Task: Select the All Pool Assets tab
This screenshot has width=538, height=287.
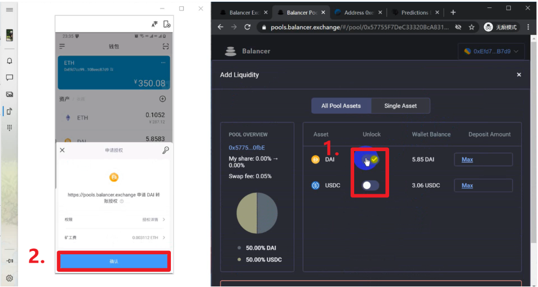Action: [341, 105]
